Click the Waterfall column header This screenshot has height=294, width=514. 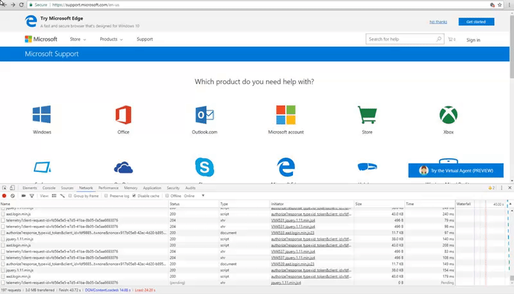(463, 204)
